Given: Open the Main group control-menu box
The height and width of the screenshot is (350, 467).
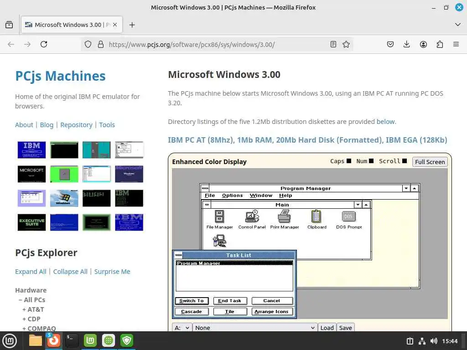Looking at the screenshot, I should pyautogui.click(x=207, y=205).
